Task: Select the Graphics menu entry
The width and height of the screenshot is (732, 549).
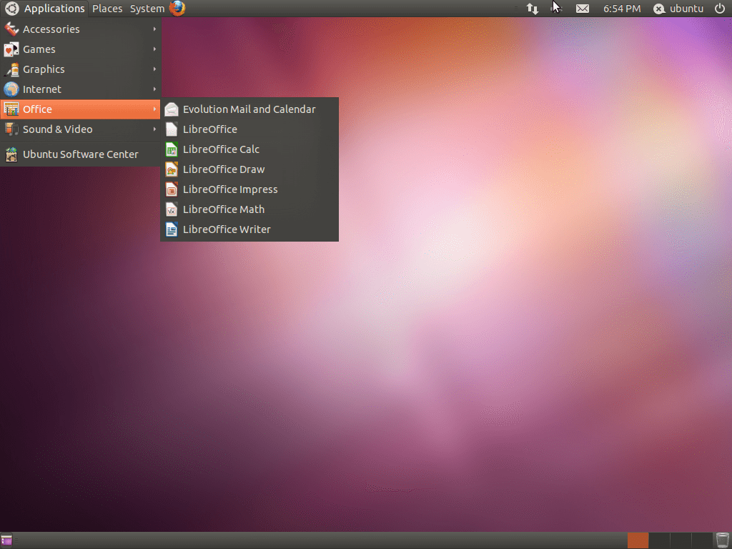Action: [x=80, y=69]
